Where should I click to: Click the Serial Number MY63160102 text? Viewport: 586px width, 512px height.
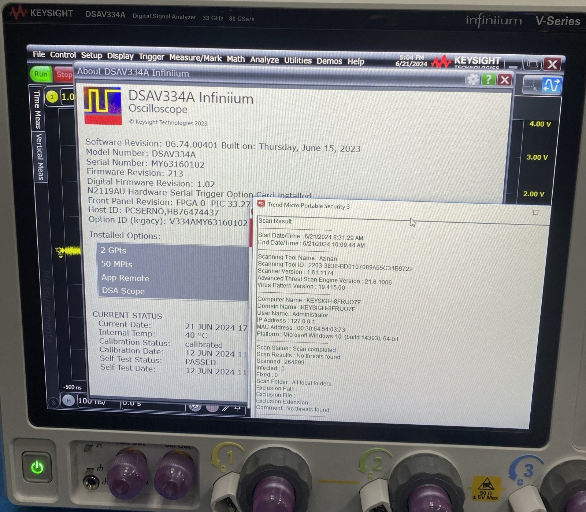pyautogui.click(x=145, y=163)
